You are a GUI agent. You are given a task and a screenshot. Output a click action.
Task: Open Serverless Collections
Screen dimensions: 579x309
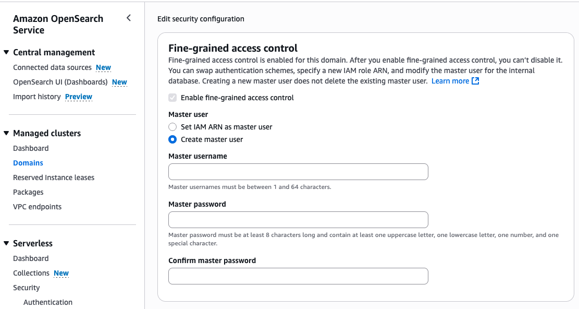[31, 273]
